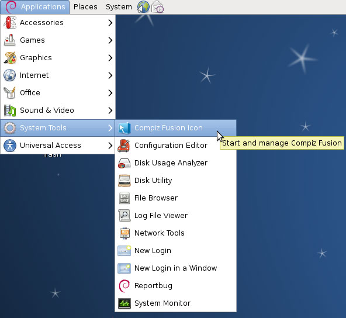Open the Office category
Image resolution: width=346 pixels, height=318 pixels.
click(x=58, y=93)
